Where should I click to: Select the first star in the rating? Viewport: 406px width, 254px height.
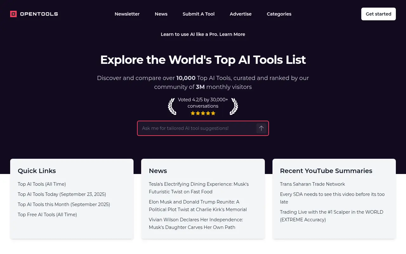point(193,113)
